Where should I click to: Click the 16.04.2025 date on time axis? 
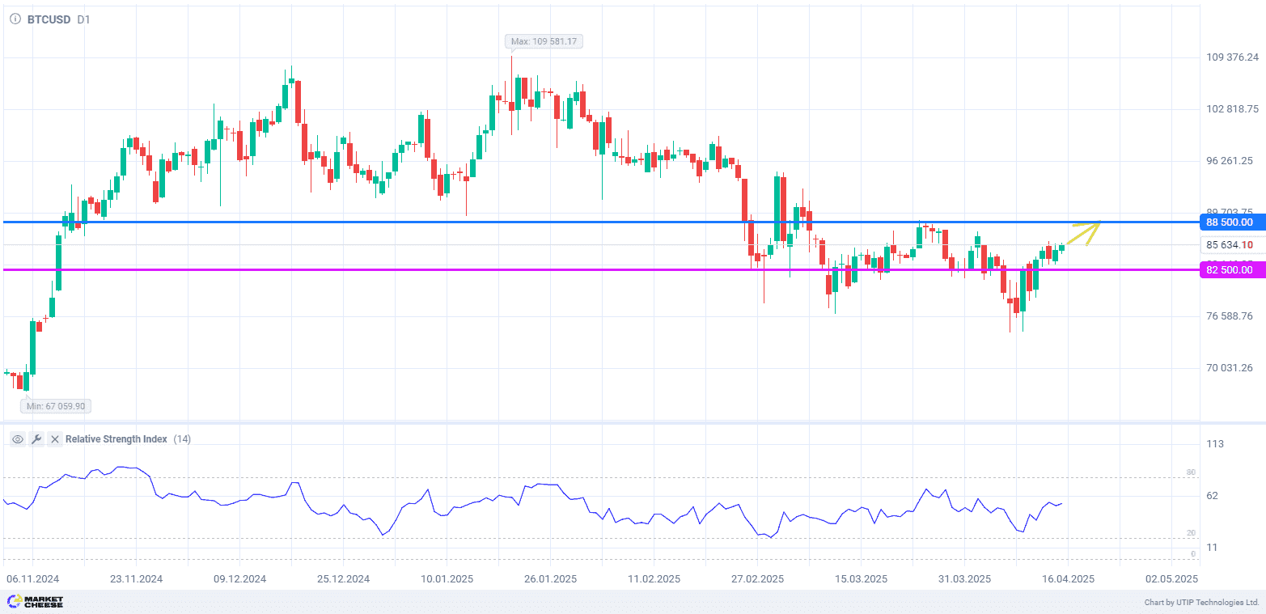[1067, 579]
